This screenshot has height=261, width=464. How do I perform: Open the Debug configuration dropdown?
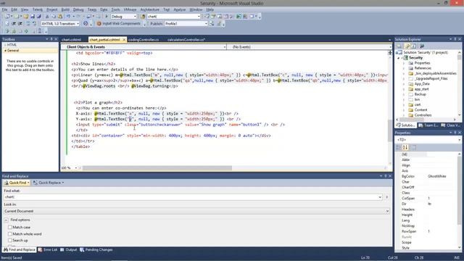coord(135,17)
